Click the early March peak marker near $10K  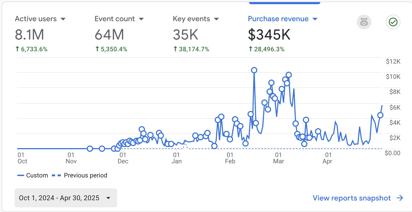[x=289, y=75]
